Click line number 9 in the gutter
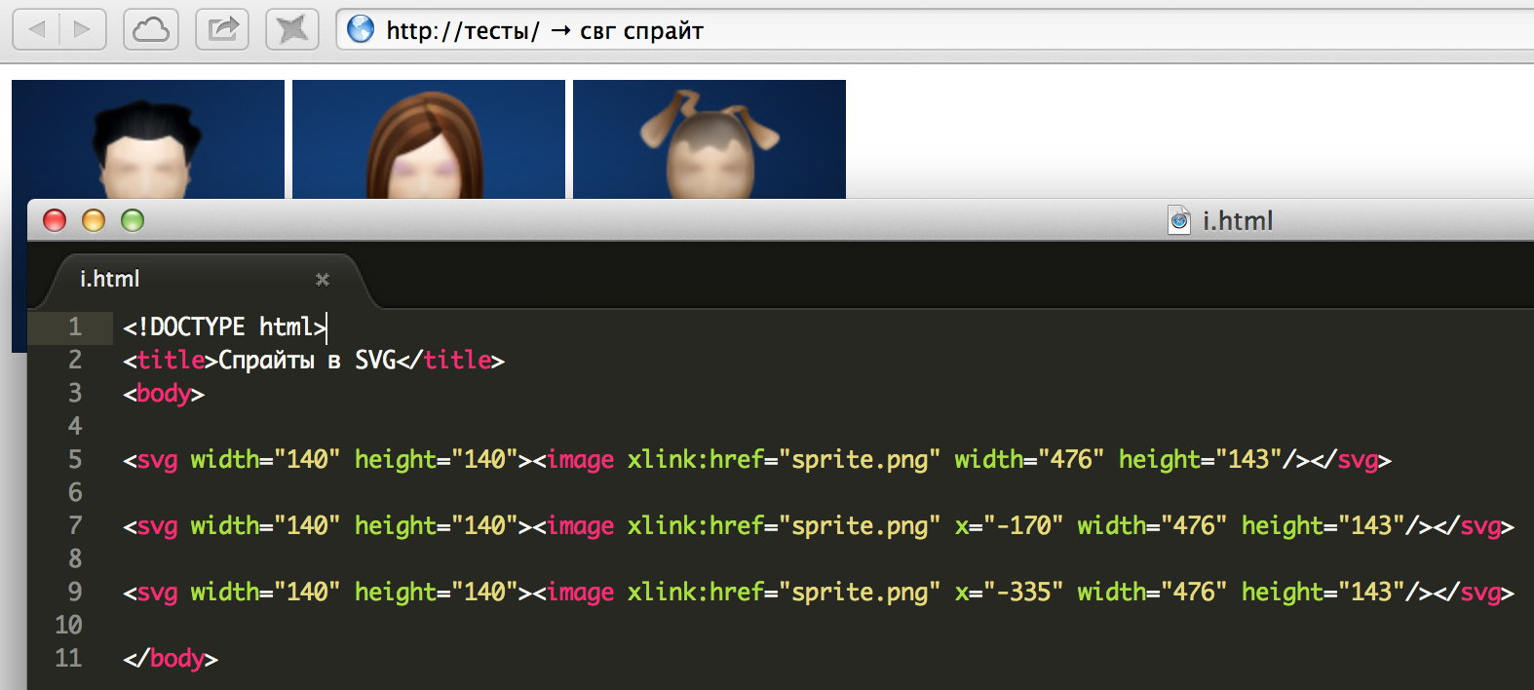The width and height of the screenshot is (1534, 690). [75, 592]
